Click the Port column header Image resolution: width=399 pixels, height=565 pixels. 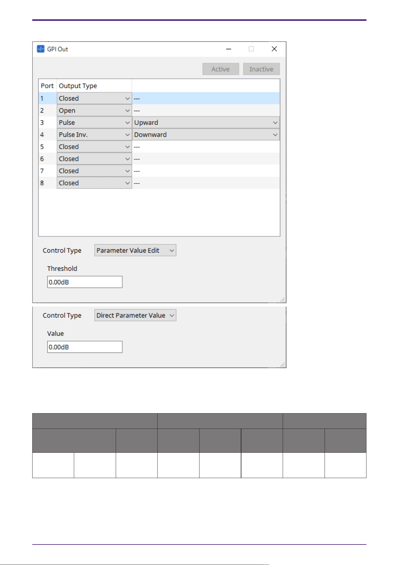pyautogui.click(x=47, y=86)
